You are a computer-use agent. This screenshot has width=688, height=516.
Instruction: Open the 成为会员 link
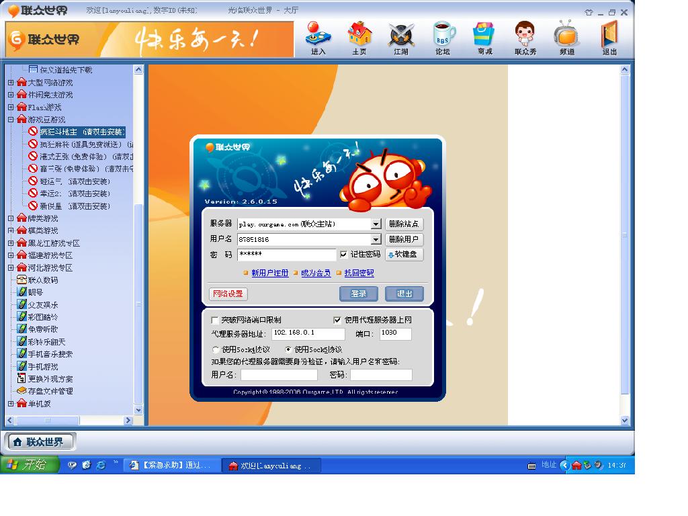pos(316,273)
